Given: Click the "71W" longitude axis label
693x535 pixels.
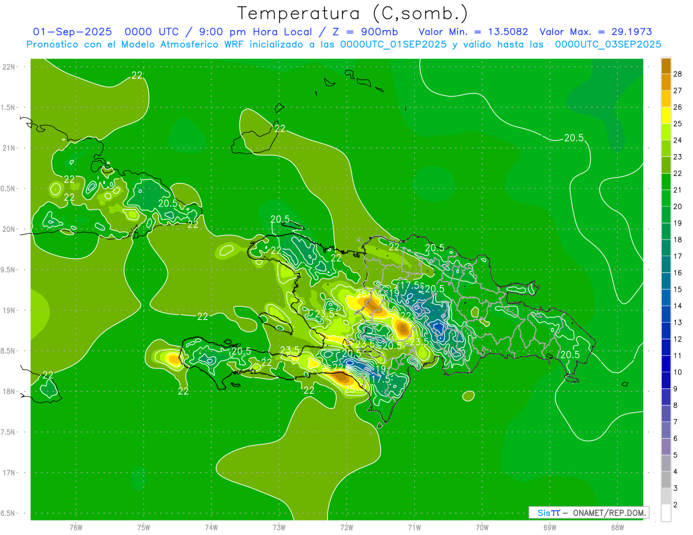Looking at the screenshot, I should [x=414, y=527].
